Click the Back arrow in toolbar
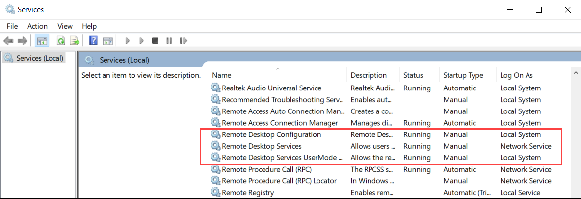 (x=8, y=41)
